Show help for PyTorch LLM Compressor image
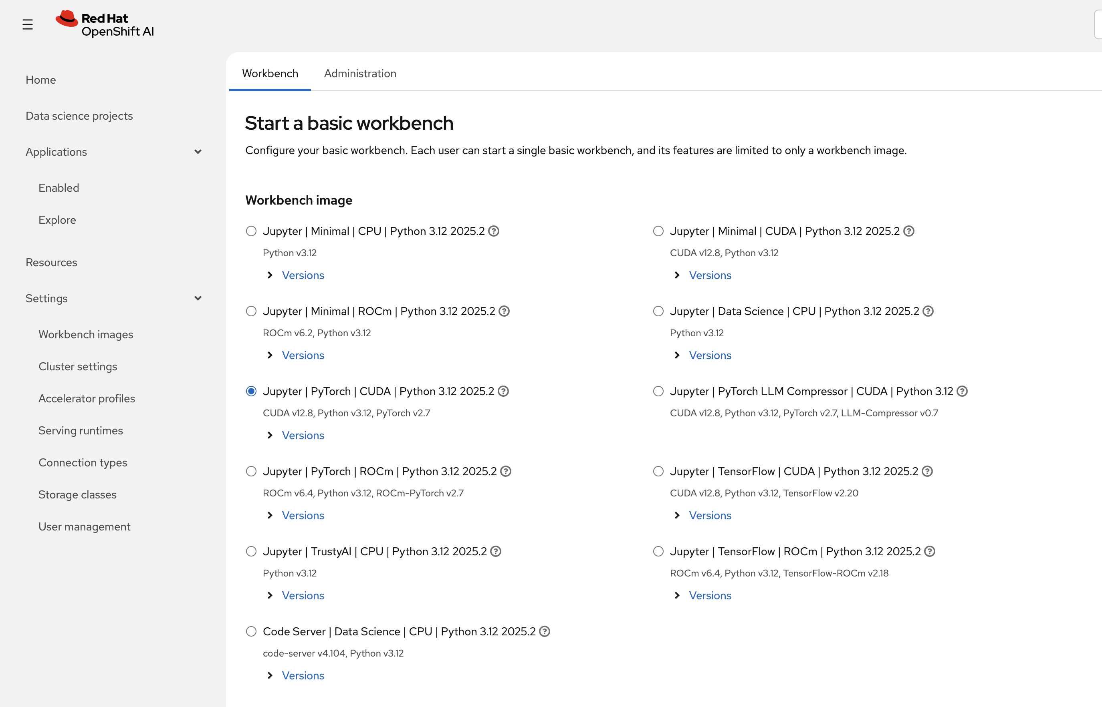The image size is (1102, 707). point(962,391)
